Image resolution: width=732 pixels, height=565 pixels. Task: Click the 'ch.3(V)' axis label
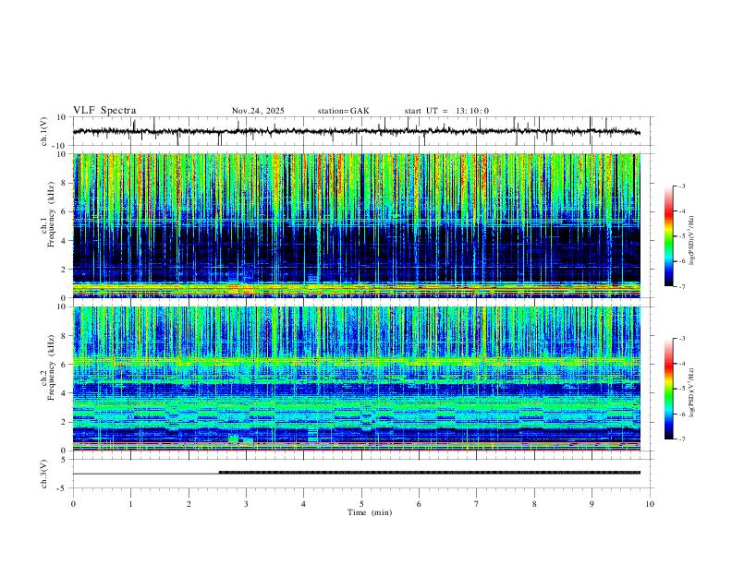[44, 475]
